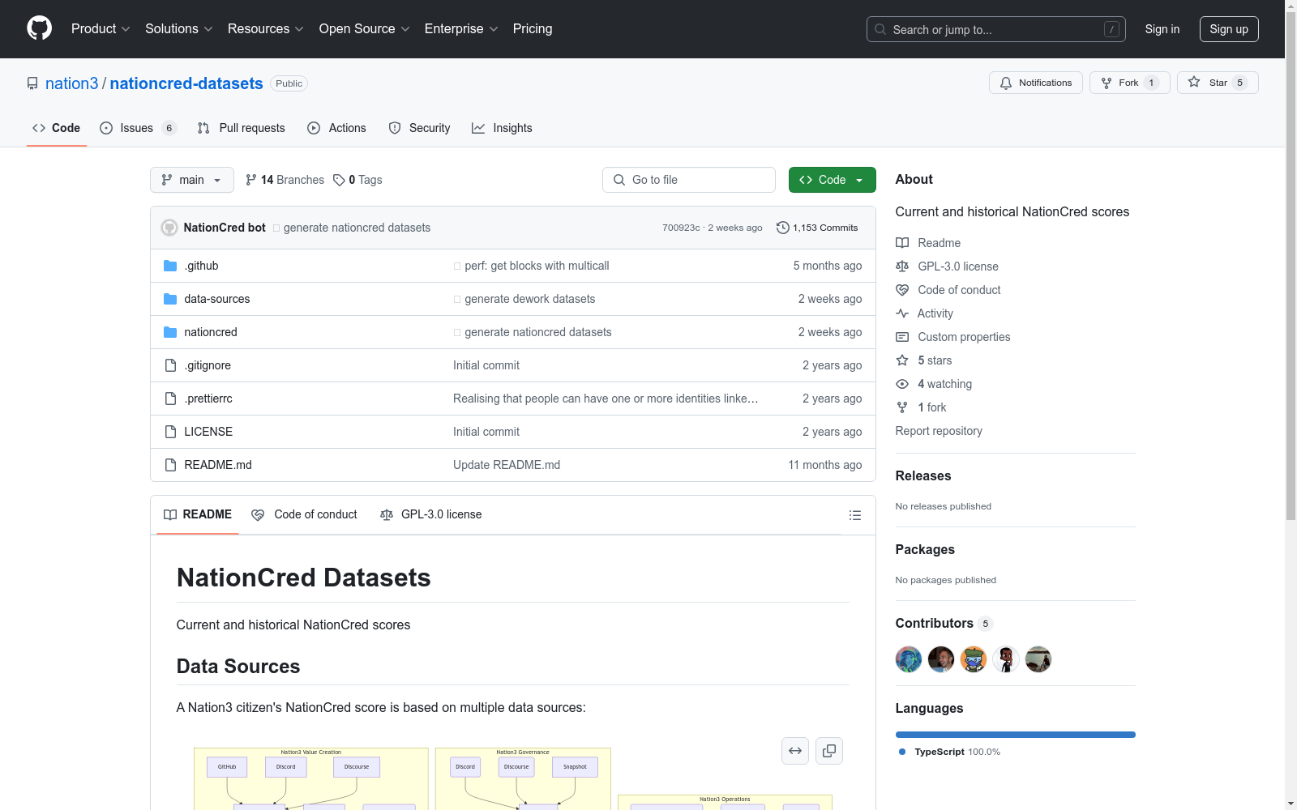Click the Custom properties icon

(902, 337)
